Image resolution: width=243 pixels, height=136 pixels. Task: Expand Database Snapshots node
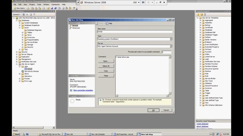point(20,25)
